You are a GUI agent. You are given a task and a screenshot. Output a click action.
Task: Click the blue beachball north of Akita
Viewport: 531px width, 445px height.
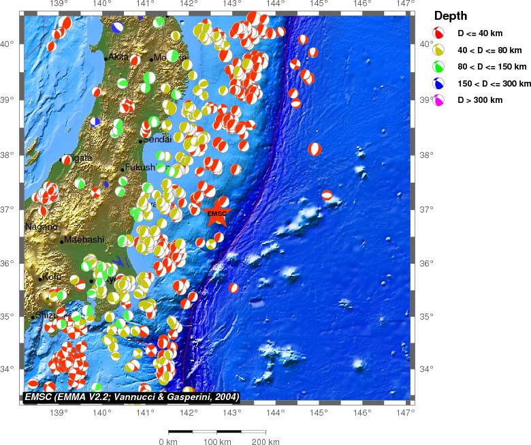pyautogui.click(x=118, y=27)
